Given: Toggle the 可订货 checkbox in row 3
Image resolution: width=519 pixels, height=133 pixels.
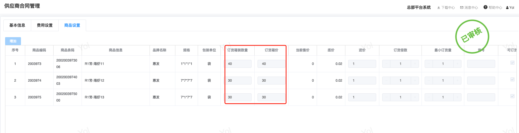Looking at the screenshot, I should (x=512, y=96).
